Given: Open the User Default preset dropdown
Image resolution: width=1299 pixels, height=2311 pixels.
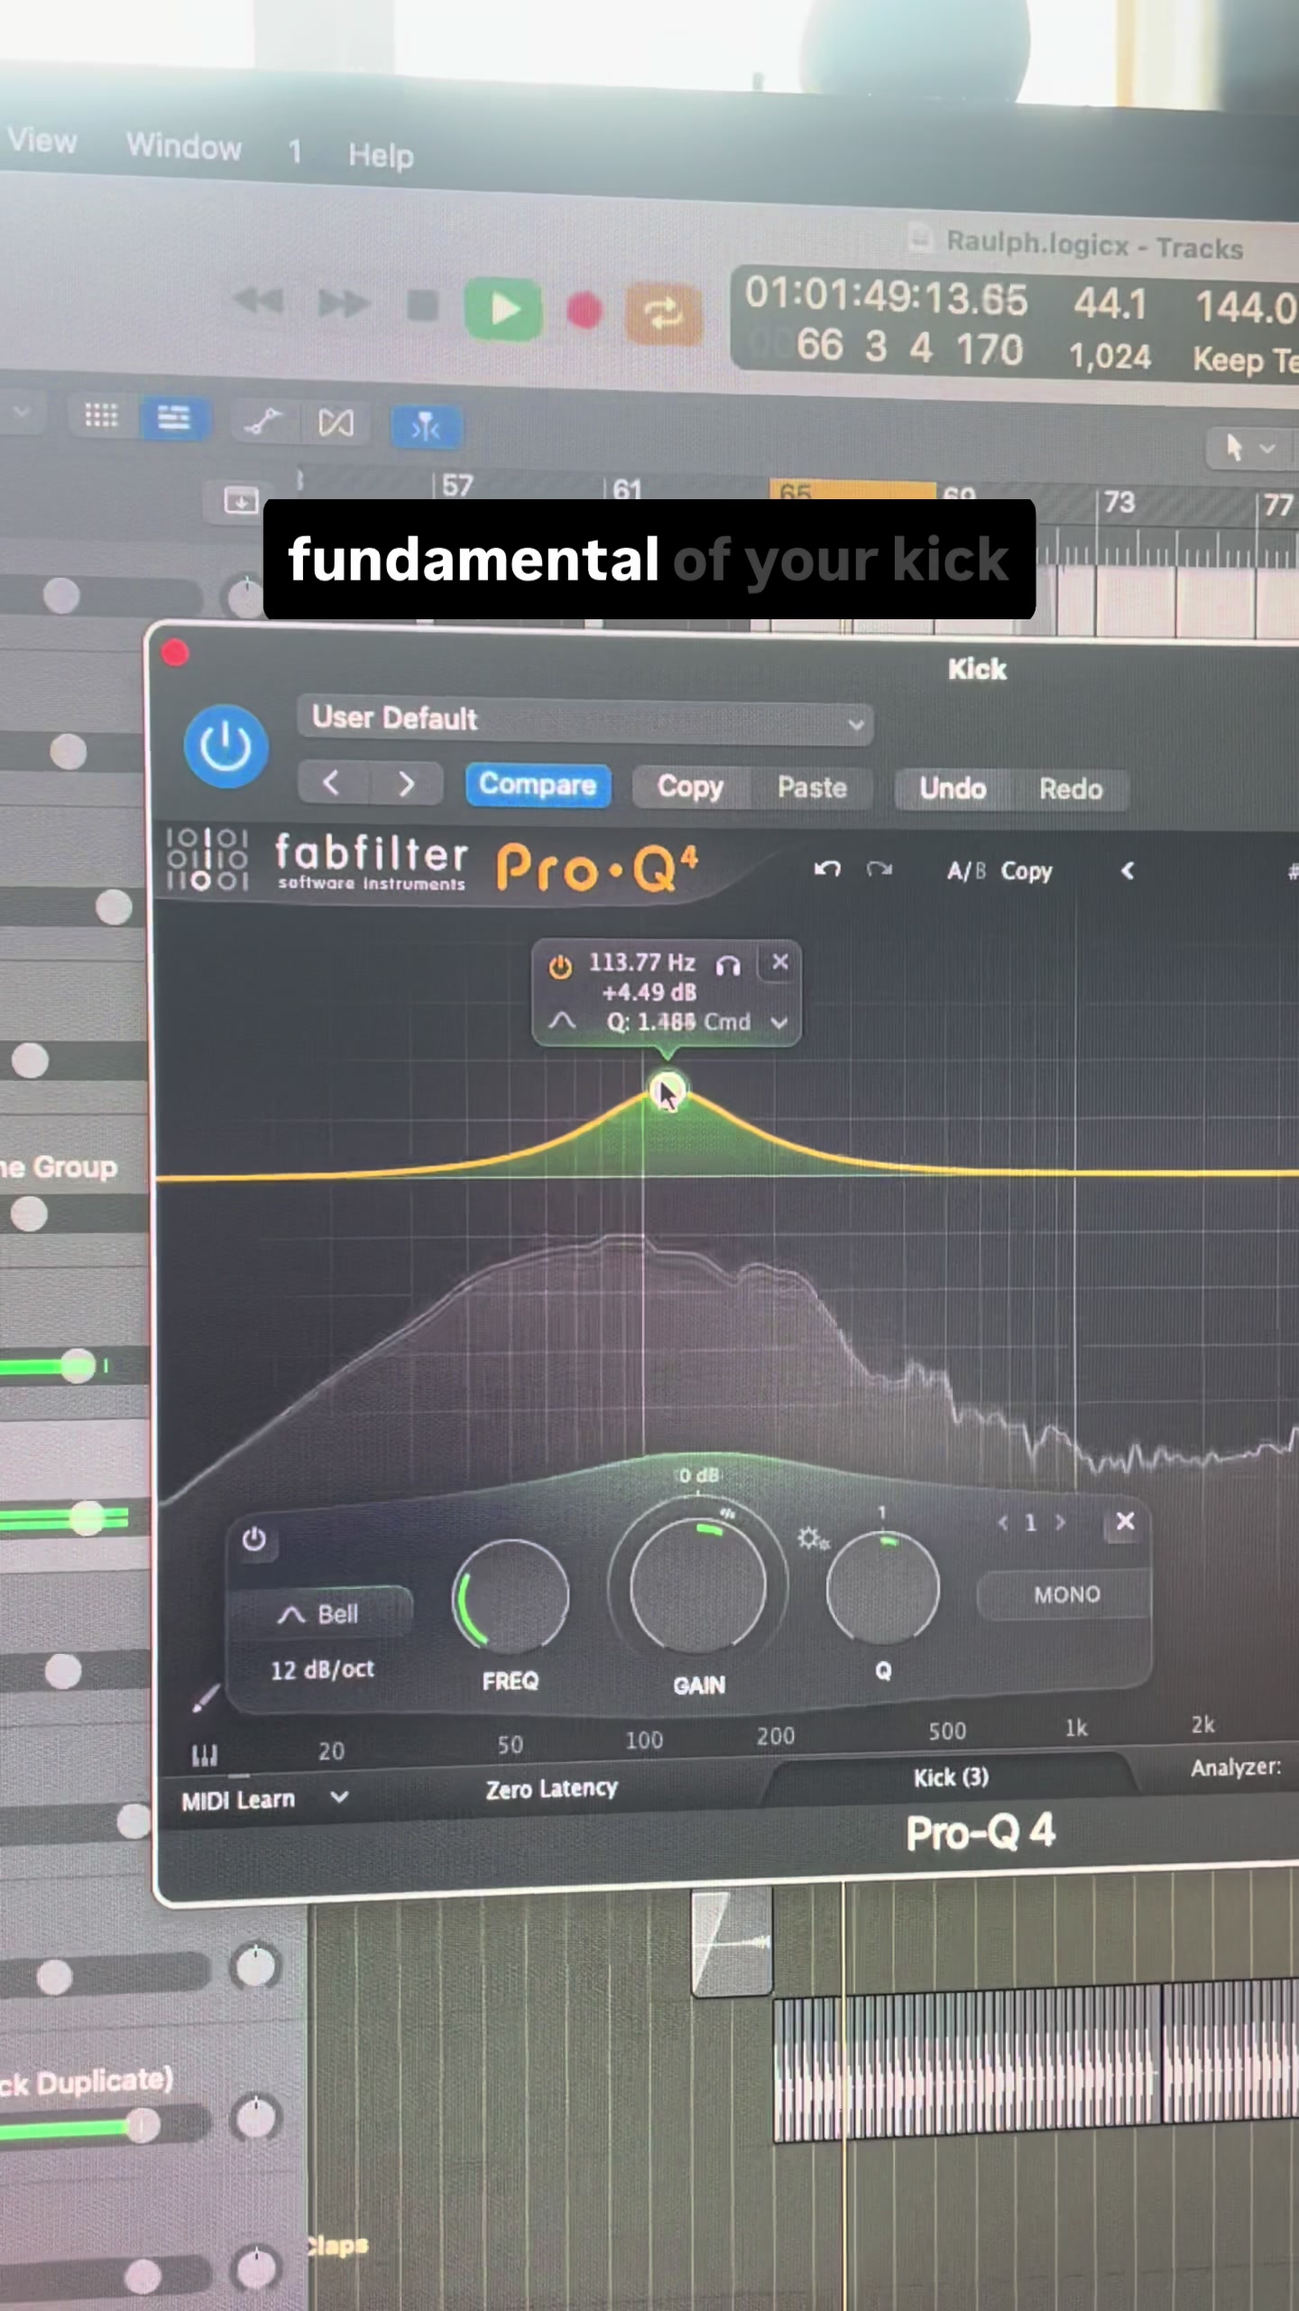Looking at the screenshot, I should pyautogui.click(x=585, y=721).
